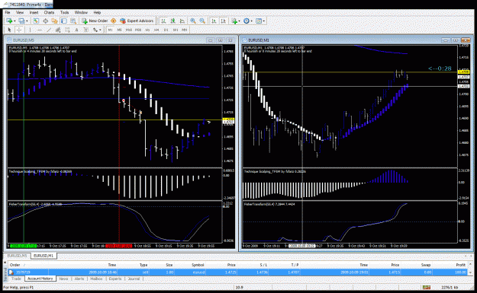Select the arrows symbol tool
The width and height of the screenshot is (477, 293).
click(x=95, y=30)
